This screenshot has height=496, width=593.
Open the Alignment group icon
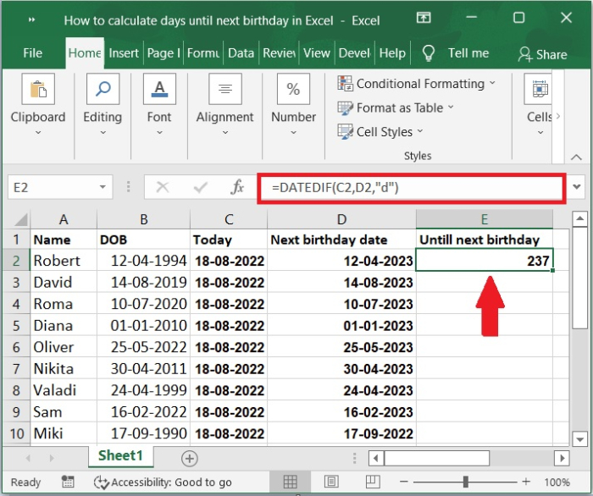[224, 91]
